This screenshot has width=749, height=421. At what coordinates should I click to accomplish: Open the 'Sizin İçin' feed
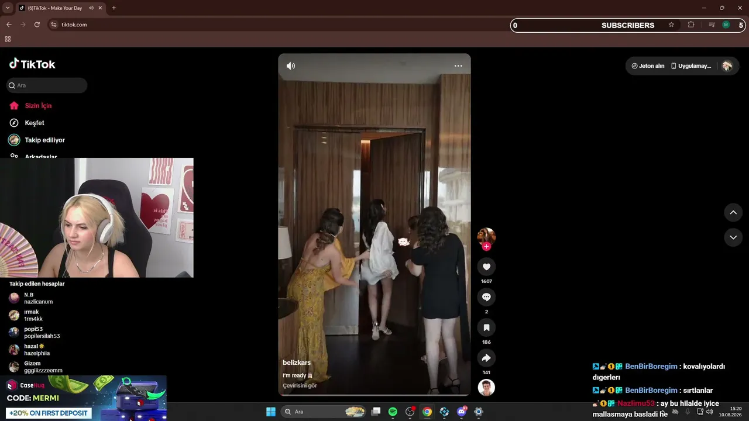[38, 106]
